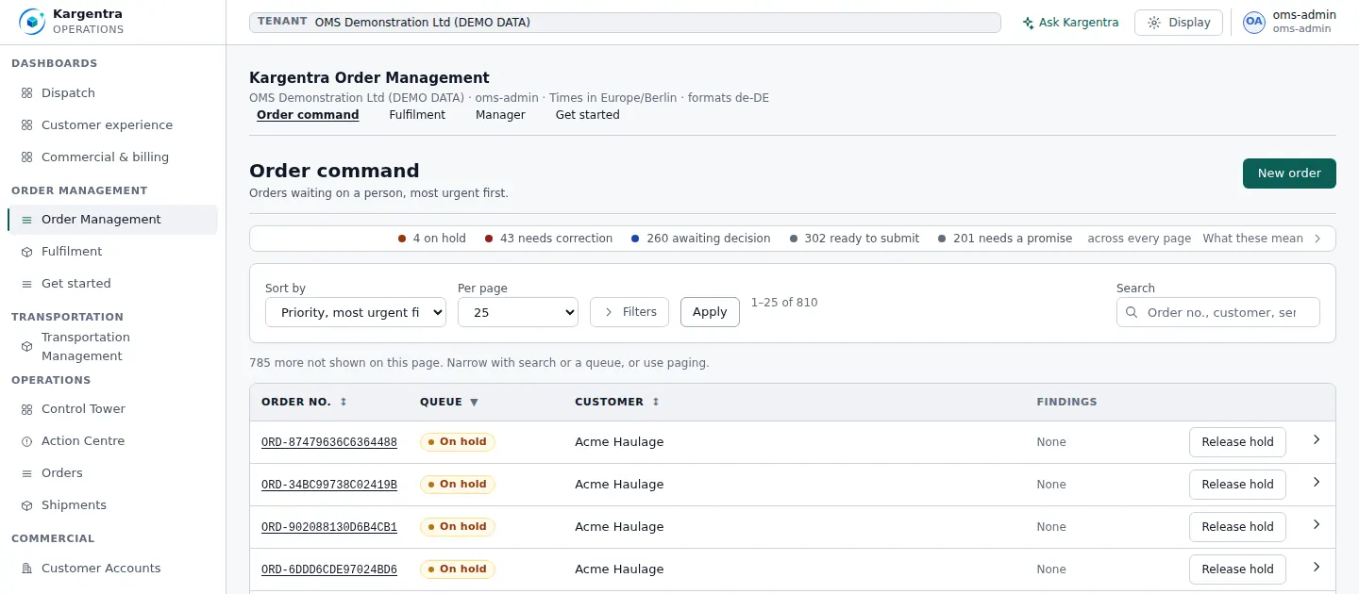1359x594 pixels.
Task: Click the Shipments cube icon
Action: coord(26,505)
